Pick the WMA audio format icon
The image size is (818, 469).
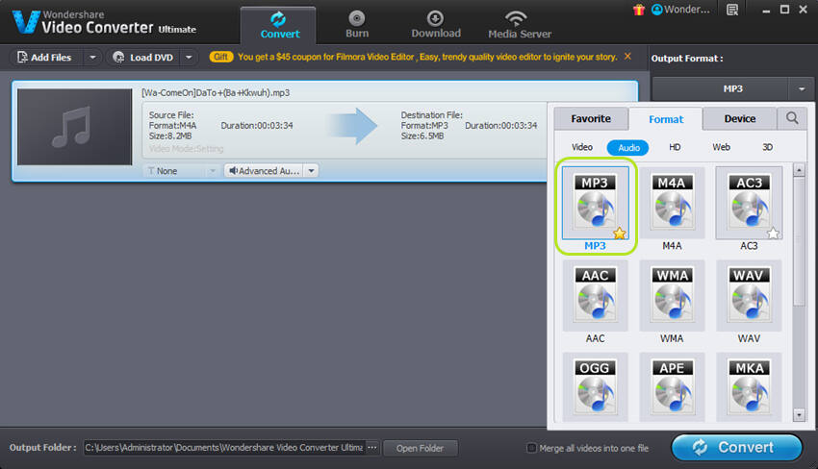coord(672,295)
